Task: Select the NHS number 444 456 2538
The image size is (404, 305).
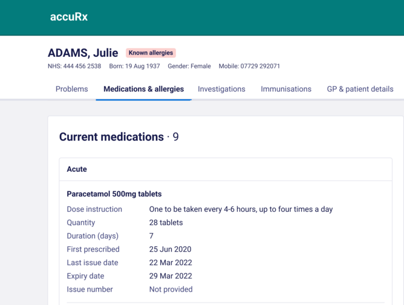Action: click(x=82, y=66)
